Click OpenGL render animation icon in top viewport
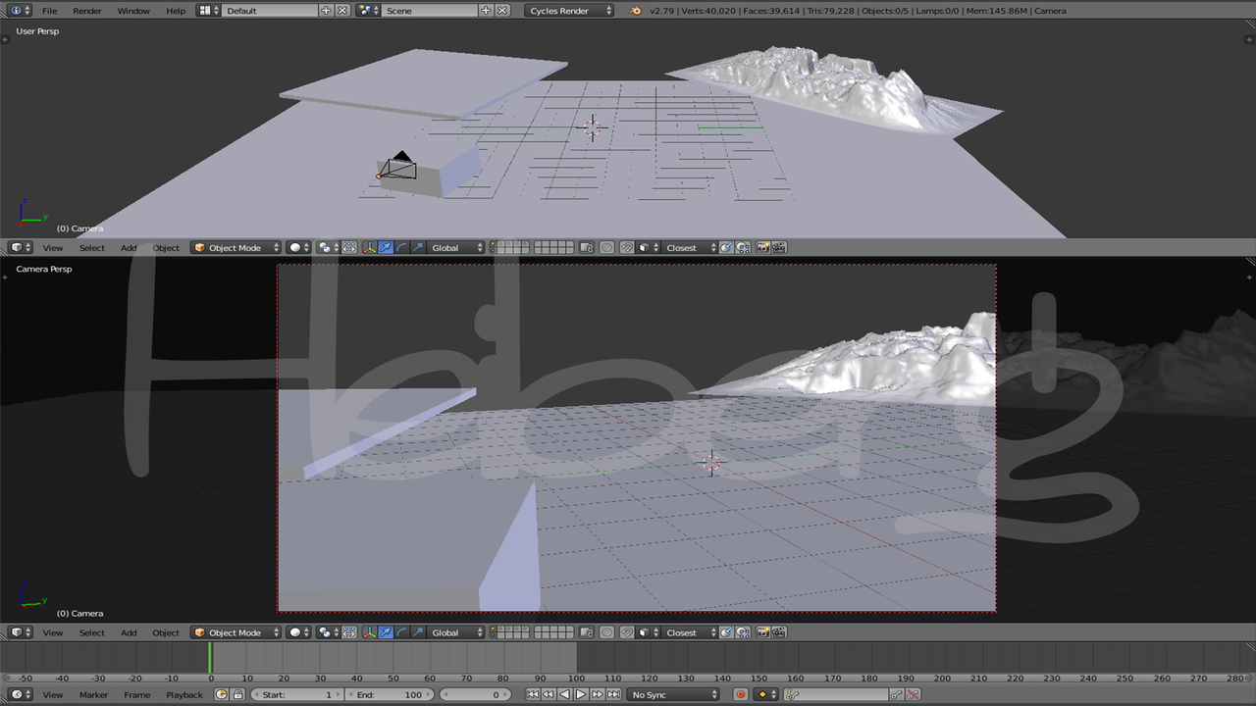 coord(779,247)
